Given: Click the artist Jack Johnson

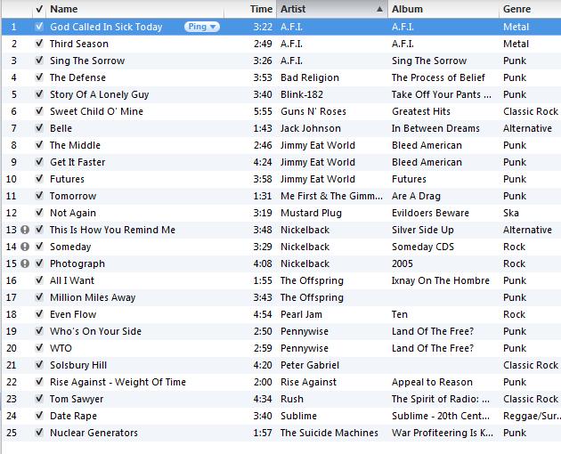Looking at the screenshot, I should (x=311, y=128).
